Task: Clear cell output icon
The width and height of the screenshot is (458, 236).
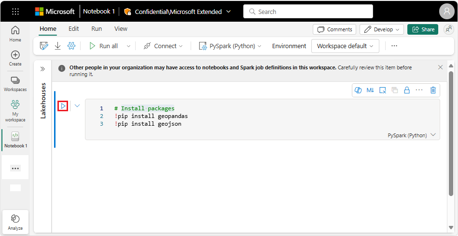Action: [383, 90]
